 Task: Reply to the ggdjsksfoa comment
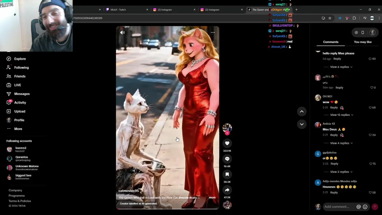pyautogui.click(x=335, y=164)
